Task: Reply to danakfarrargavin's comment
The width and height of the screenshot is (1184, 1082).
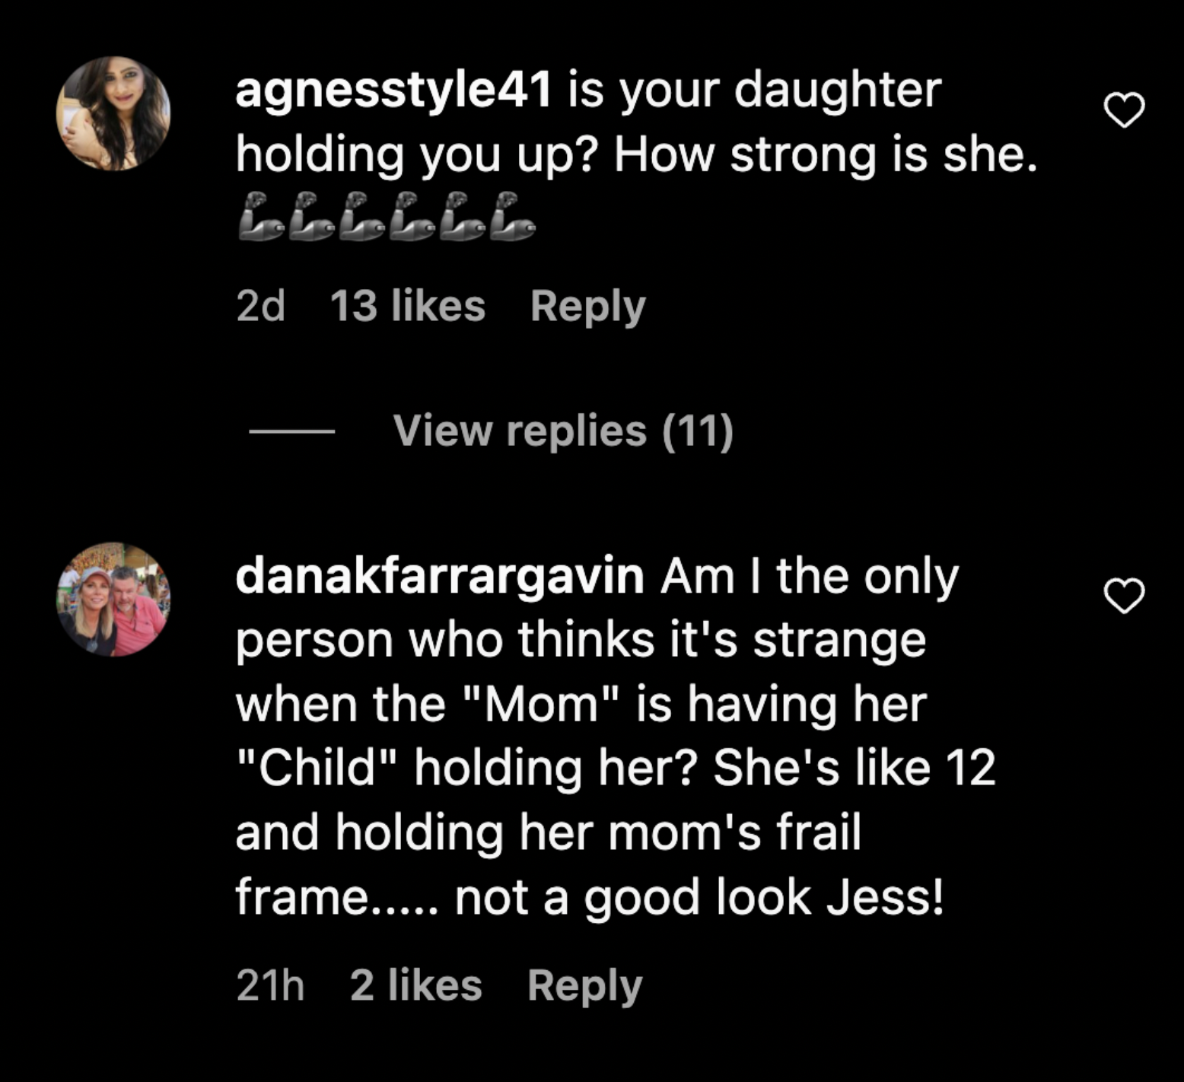Action: (584, 986)
